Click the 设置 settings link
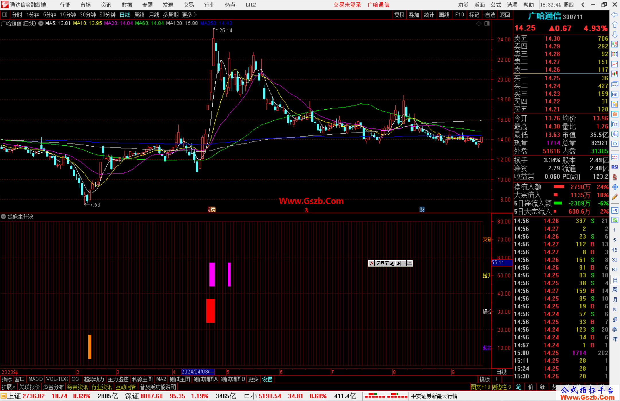This screenshot has height=401, width=620. [267, 379]
